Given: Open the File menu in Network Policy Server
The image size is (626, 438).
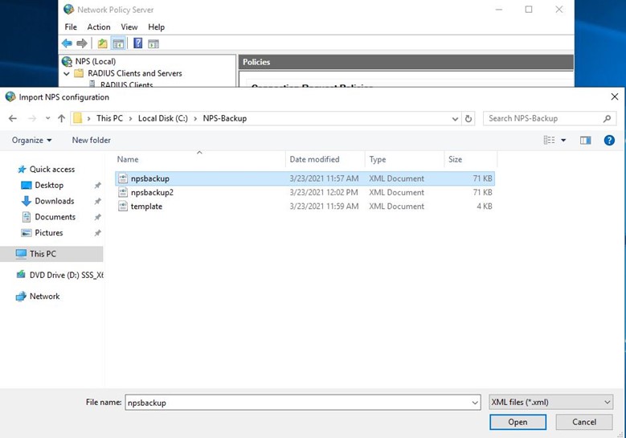Looking at the screenshot, I should point(71,27).
